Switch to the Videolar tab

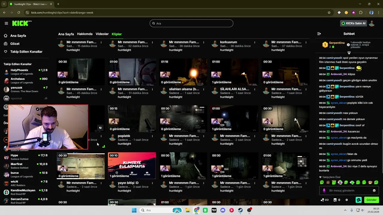102,34
